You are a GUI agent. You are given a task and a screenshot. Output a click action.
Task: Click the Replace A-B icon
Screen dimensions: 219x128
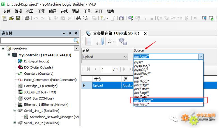tap(85, 18)
